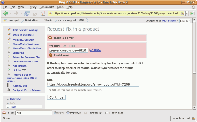Click the Log Out button
Image resolution: width=197 pixels, height=122 pixels.
tap(185, 21)
